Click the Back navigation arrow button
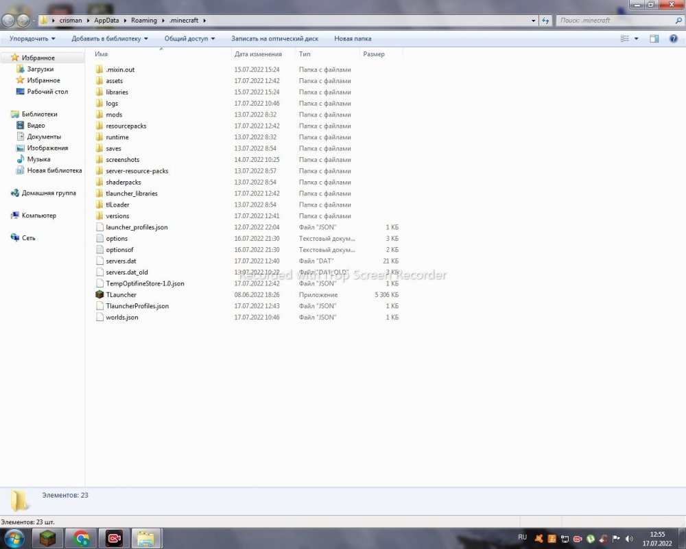This screenshot has height=549, width=686. (x=9, y=21)
